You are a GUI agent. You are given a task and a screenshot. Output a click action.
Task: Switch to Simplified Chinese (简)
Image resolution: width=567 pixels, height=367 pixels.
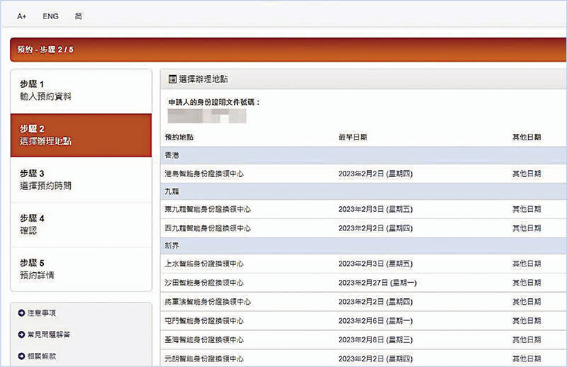click(x=78, y=16)
